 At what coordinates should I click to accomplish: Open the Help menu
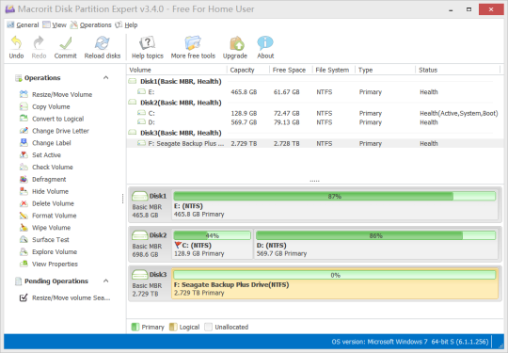point(127,25)
